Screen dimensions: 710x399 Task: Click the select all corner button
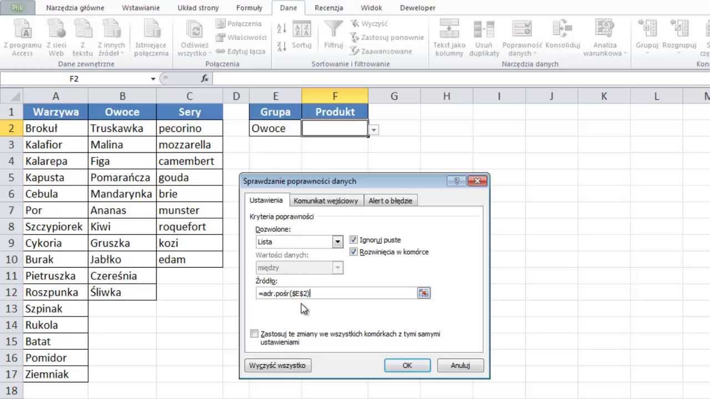[11, 96]
